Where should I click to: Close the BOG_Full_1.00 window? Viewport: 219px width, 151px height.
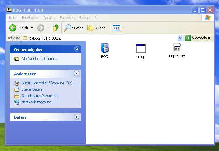click(x=210, y=10)
